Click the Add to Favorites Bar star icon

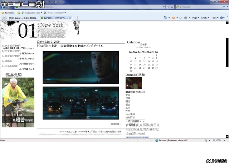pos(19,13)
